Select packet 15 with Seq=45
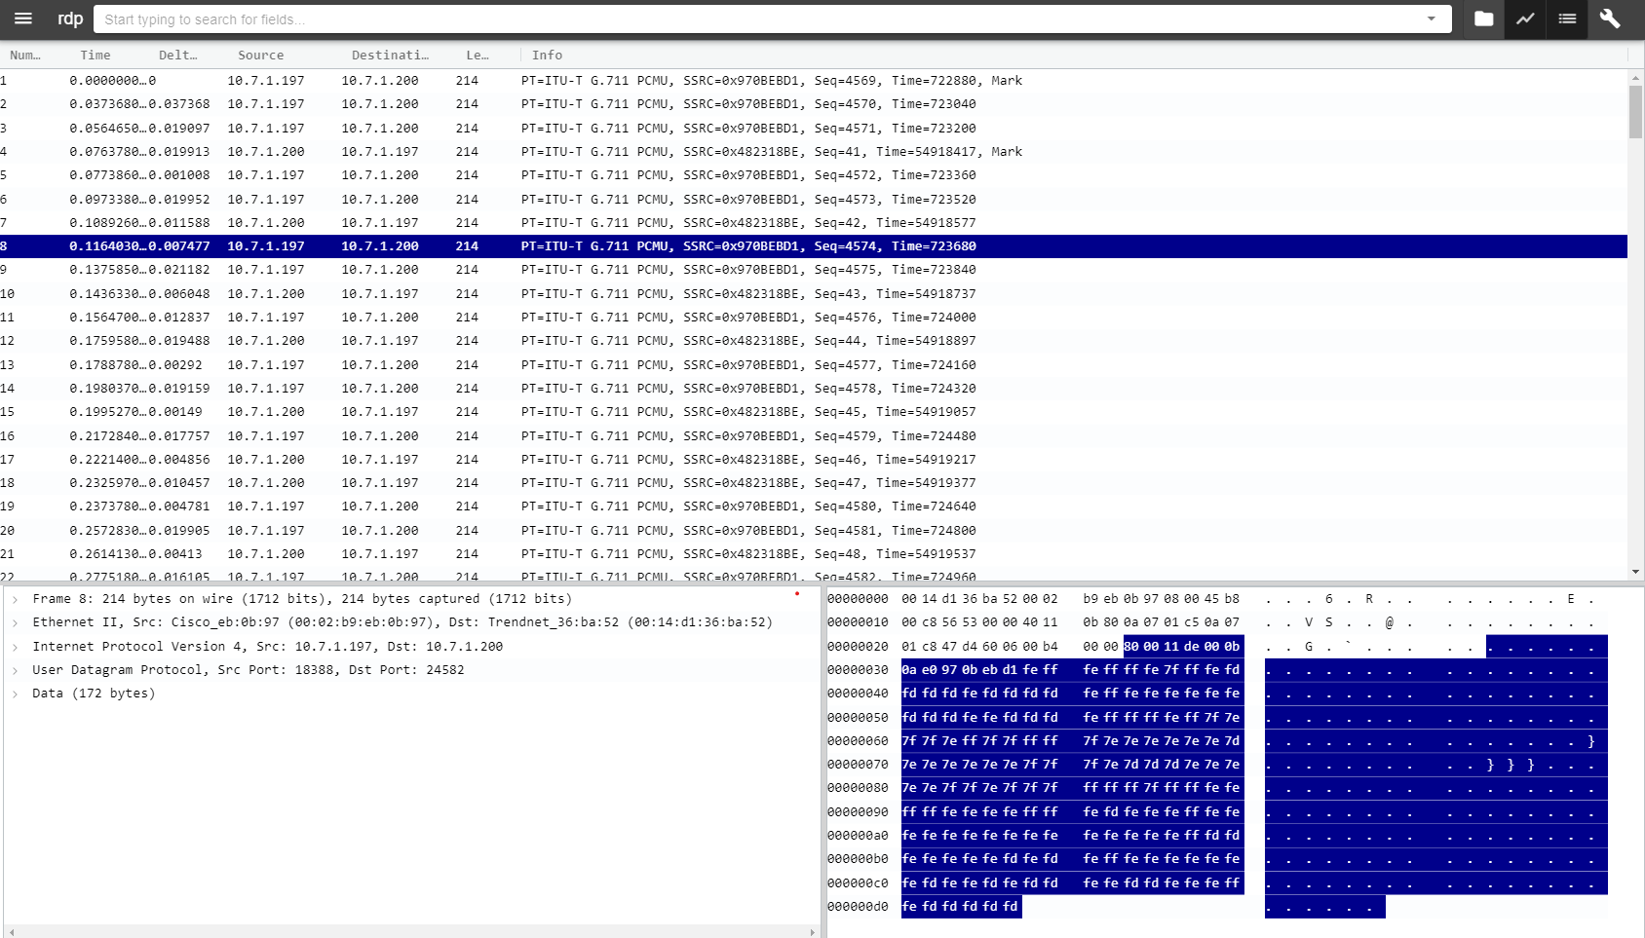This screenshot has width=1645, height=938. pos(814,412)
